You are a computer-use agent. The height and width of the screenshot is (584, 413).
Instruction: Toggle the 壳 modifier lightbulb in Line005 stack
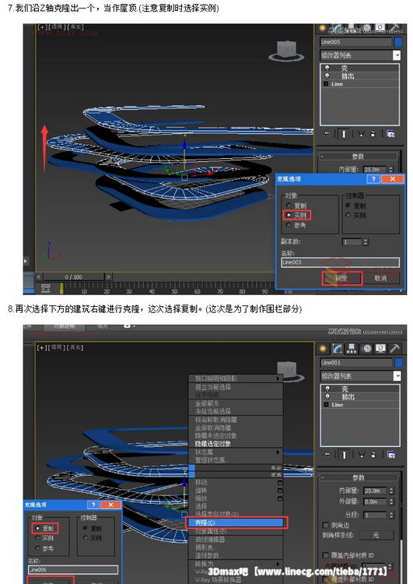point(327,68)
